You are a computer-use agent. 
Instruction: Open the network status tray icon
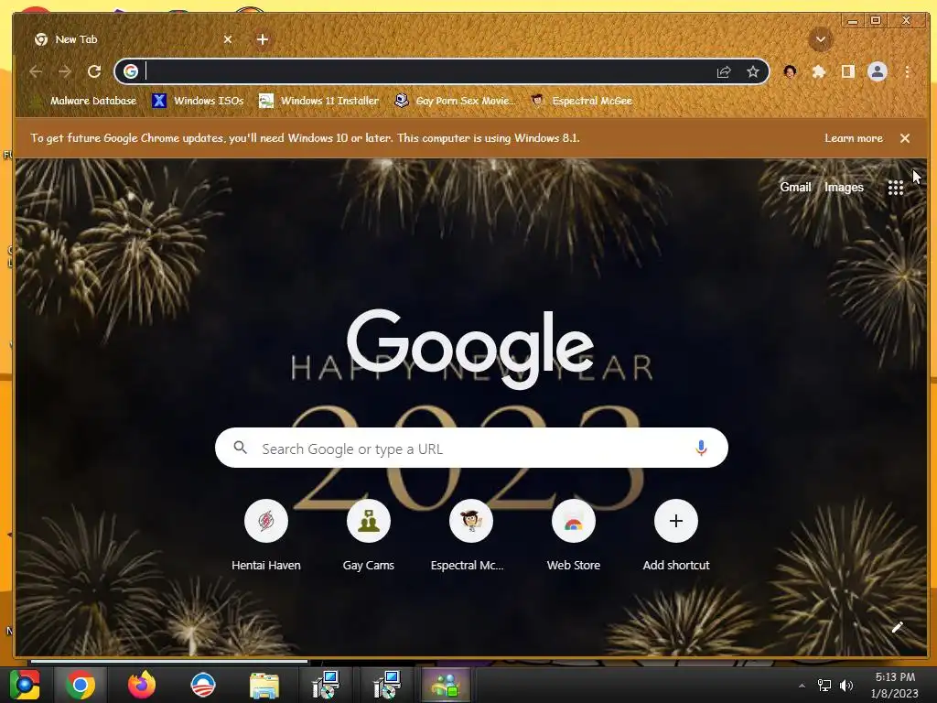pos(824,686)
